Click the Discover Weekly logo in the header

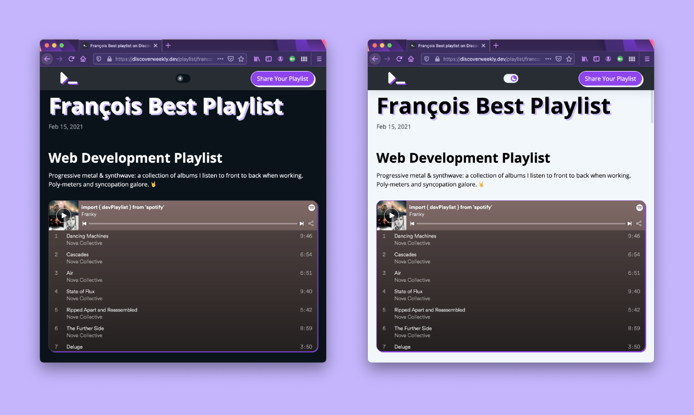tap(69, 78)
